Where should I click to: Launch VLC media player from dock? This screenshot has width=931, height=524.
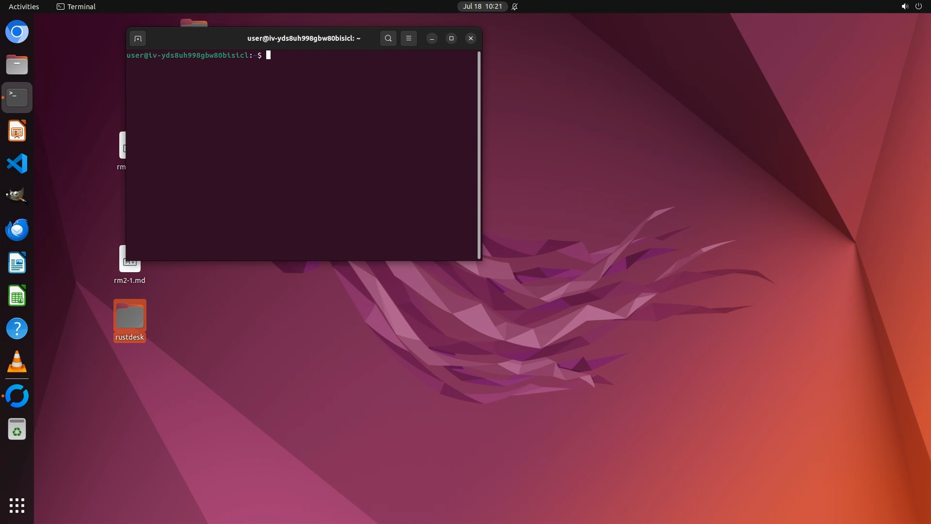click(x=17, y=361)
